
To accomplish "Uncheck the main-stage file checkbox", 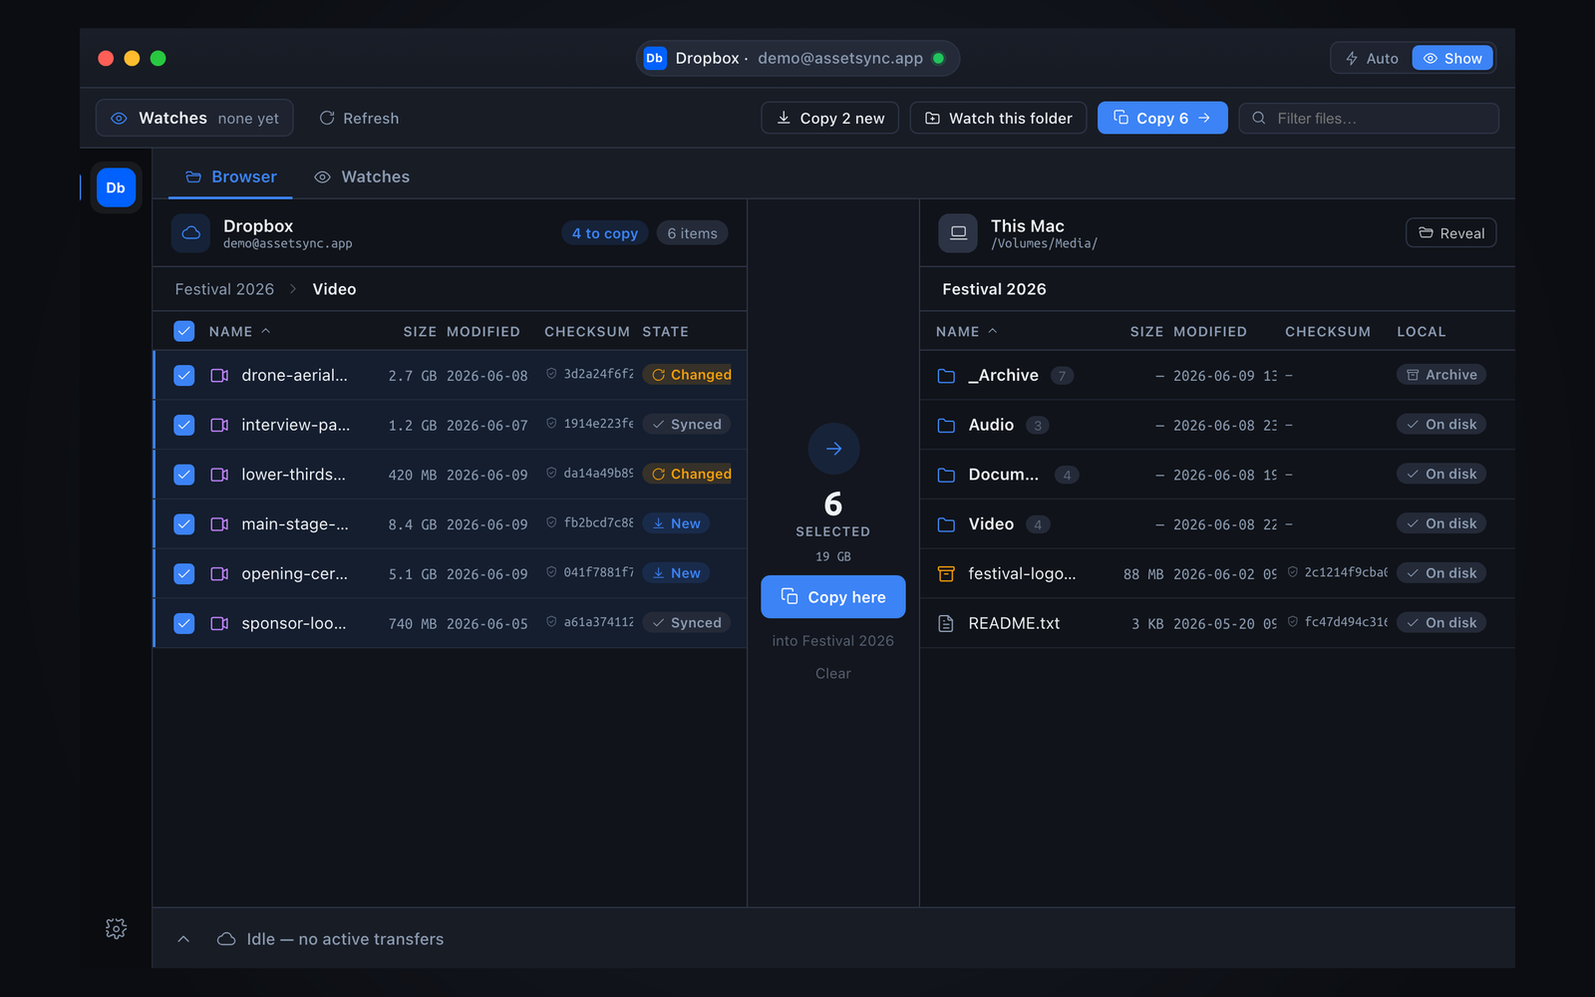I will (x=184, y=524).
